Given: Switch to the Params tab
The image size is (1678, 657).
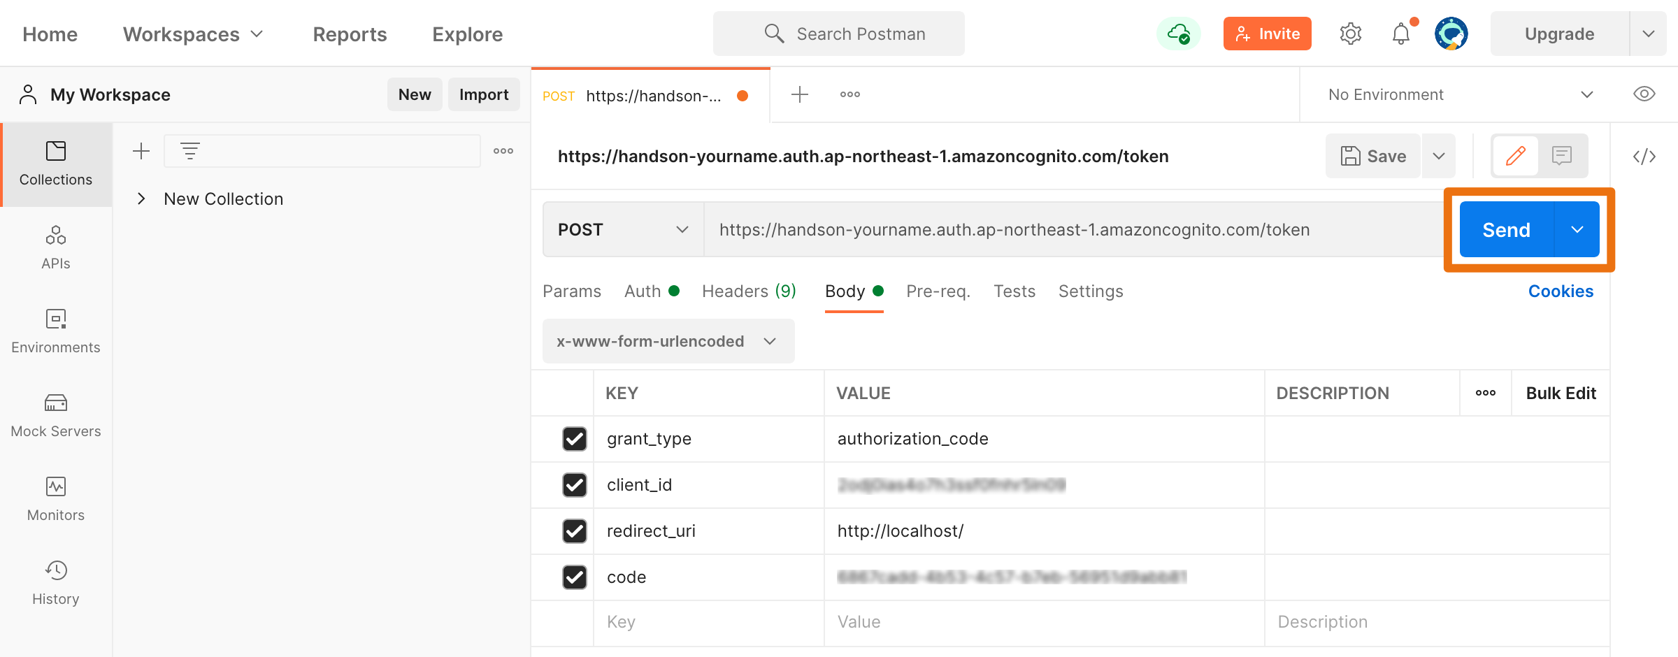Looking at the screenshot, I should 572,291.
